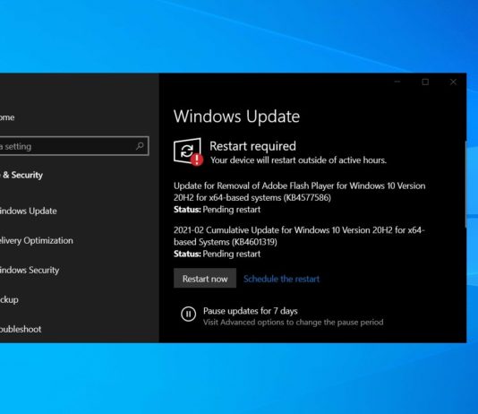Minimize the Settings window
This screenshot has height=414, width=478.
[397, 82]
